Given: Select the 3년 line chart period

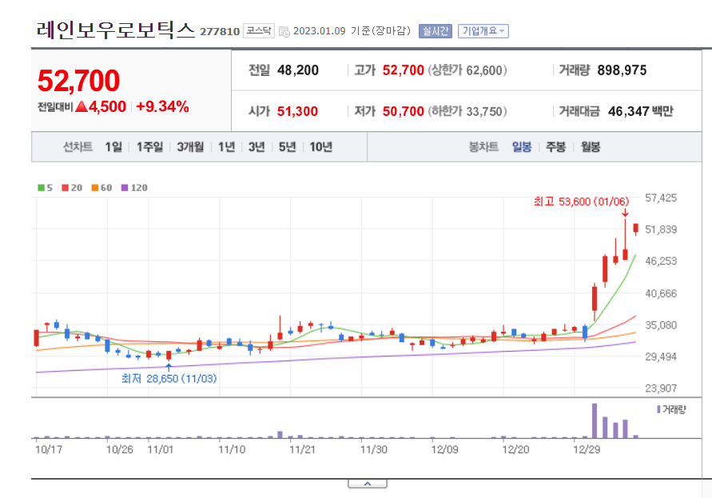Looking at the screenshot, I should pos(257,147).
